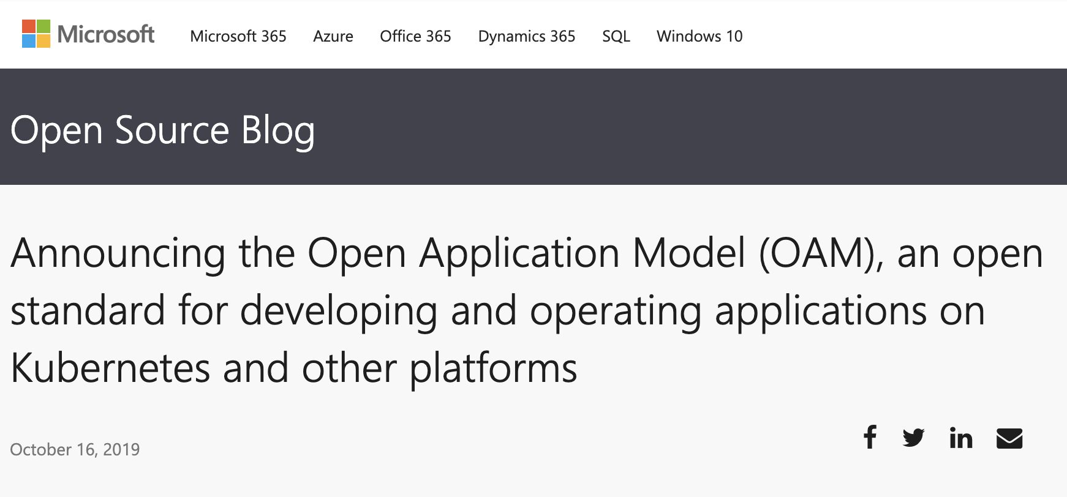
Task: Click the word standard in the headline
Action: click(x=88, y=310)
